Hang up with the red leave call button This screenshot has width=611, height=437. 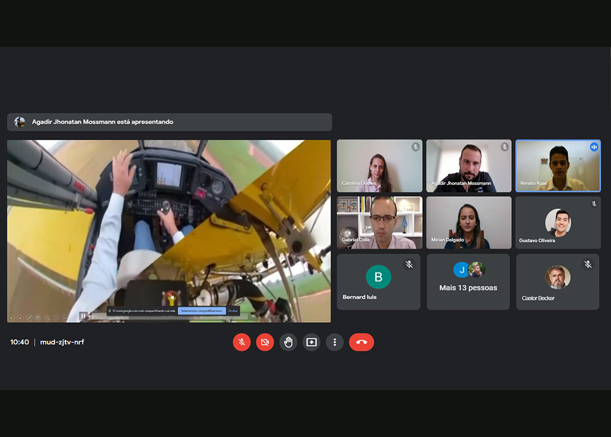click(361, 342)
